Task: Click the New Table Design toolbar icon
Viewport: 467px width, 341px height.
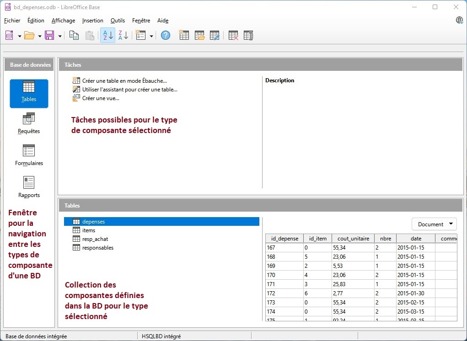Action: [184, 35]
